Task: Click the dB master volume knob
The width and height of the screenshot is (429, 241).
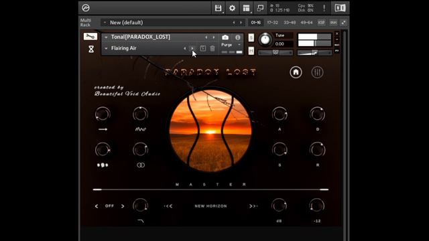Action: (279, 206)
